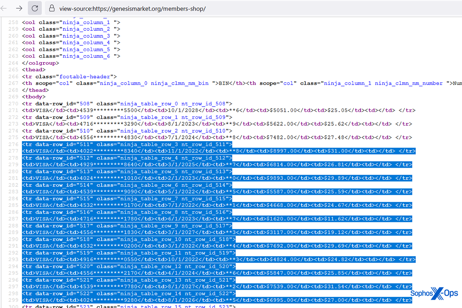Click the browser forward arrow button
Viewport: 462px width, 308px height.
coord(19,8)
